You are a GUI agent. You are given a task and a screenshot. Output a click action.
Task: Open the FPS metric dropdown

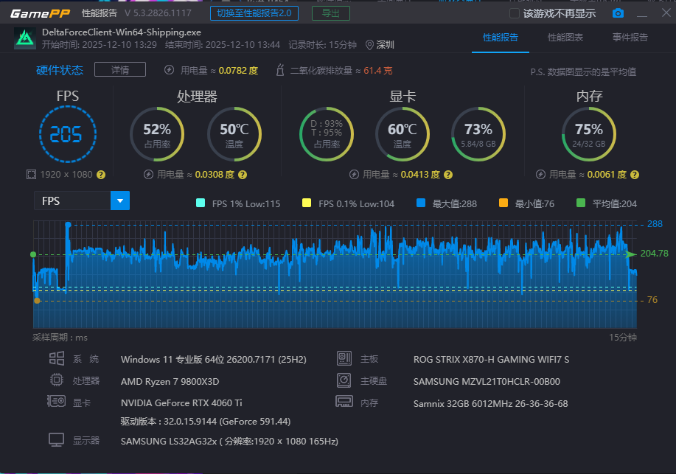click(72, 200)
